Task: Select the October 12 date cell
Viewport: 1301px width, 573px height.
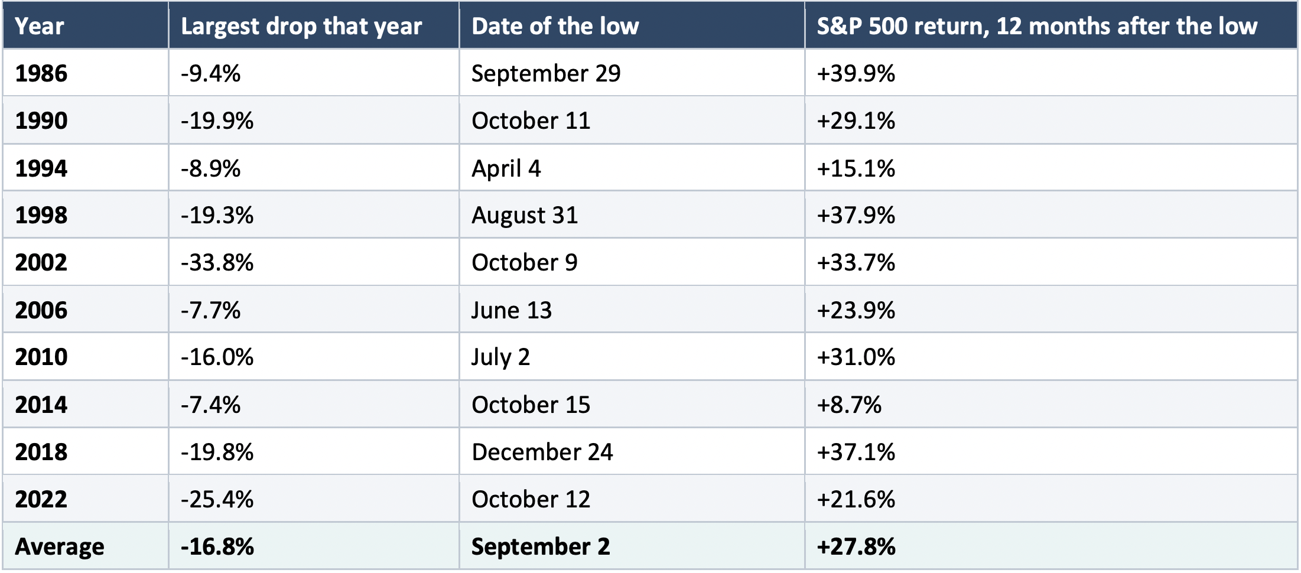Action: tap(632, 499)
